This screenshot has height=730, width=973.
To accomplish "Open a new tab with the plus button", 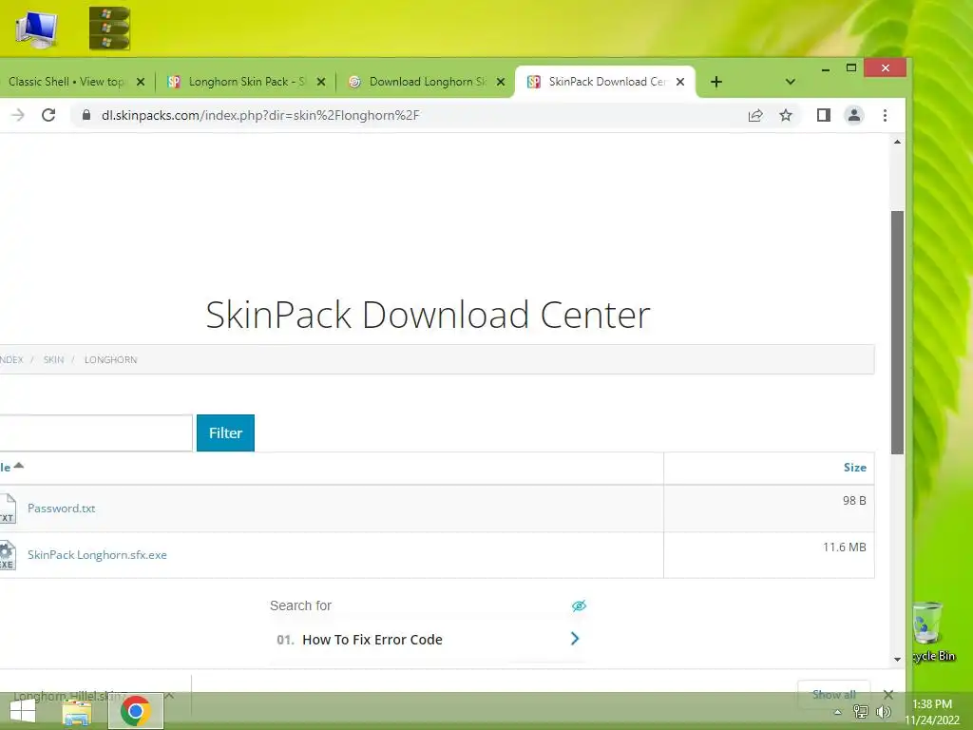I will [x=716, y=82].
